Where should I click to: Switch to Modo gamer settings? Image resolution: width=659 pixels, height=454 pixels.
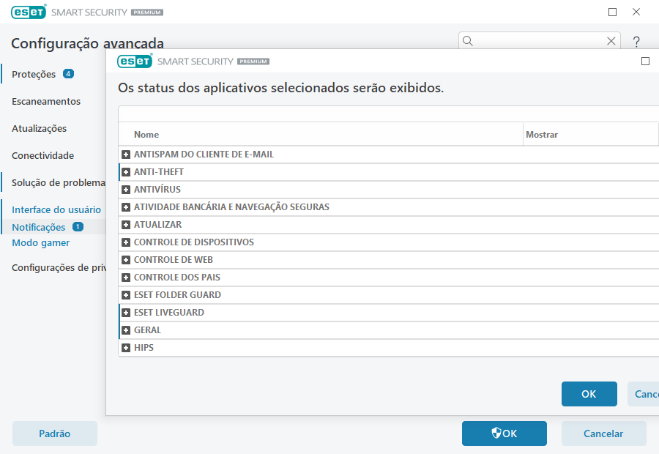click(x=40, y=242)
